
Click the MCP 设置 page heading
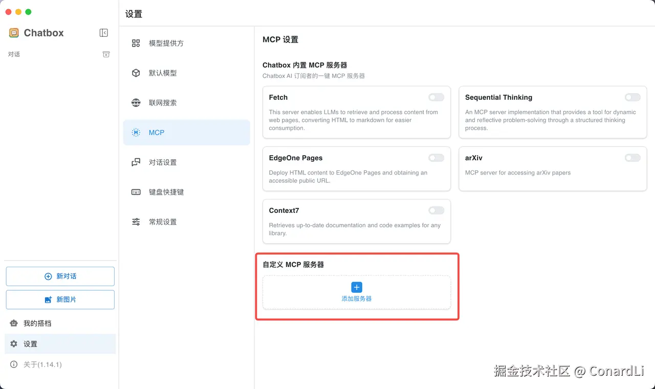point(280,39)
